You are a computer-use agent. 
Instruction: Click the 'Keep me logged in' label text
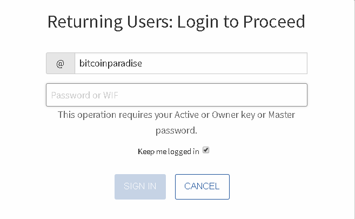[168, 151]
